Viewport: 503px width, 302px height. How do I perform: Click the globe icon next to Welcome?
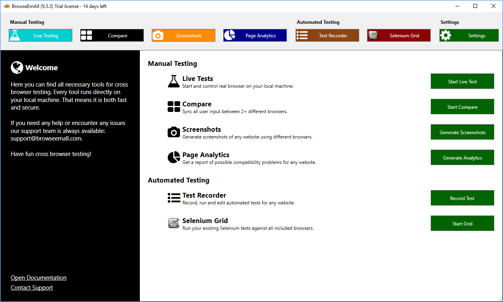click(x=17, y=67)
